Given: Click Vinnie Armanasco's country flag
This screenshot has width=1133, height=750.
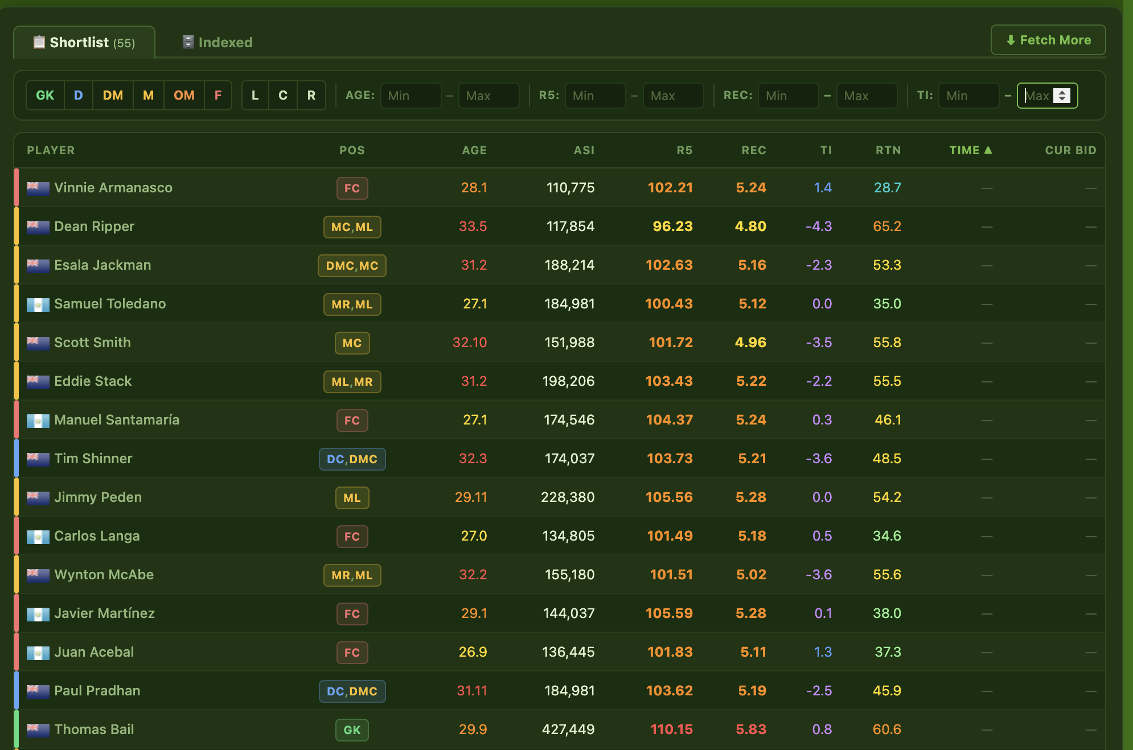Looking at the screenshot, I should [x=38, y=188].
